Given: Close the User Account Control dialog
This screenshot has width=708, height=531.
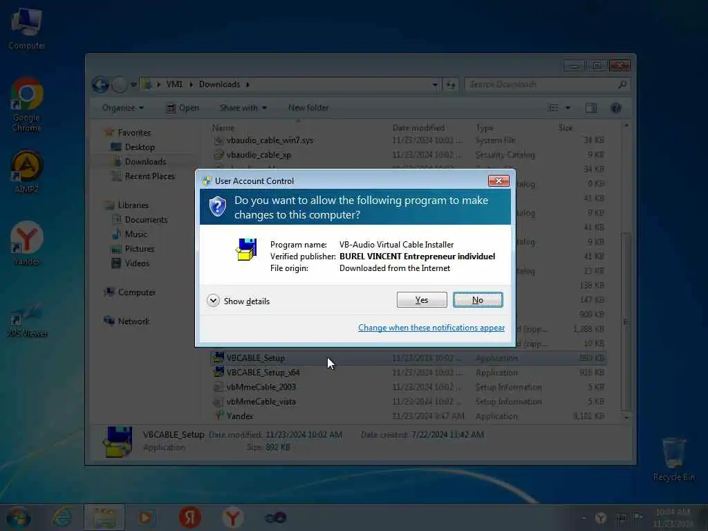Looking at the screenshot, I should pos(499,180).
